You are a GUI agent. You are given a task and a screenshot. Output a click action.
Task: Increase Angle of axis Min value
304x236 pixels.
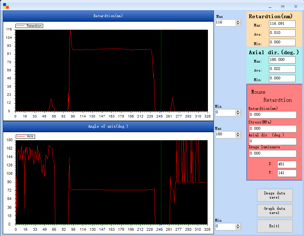point(238,225)
